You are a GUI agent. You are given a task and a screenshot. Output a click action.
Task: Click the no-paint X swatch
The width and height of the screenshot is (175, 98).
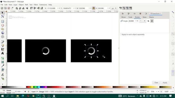coord(1,87)
